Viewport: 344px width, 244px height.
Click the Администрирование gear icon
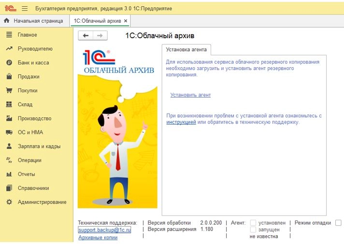9,202
